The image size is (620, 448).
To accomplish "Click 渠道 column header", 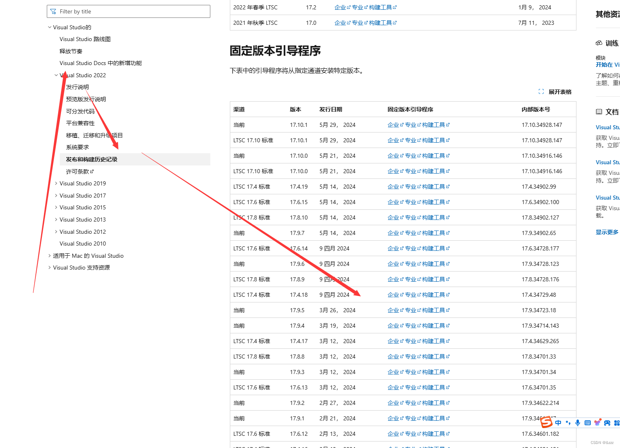I will pos(239,109).
